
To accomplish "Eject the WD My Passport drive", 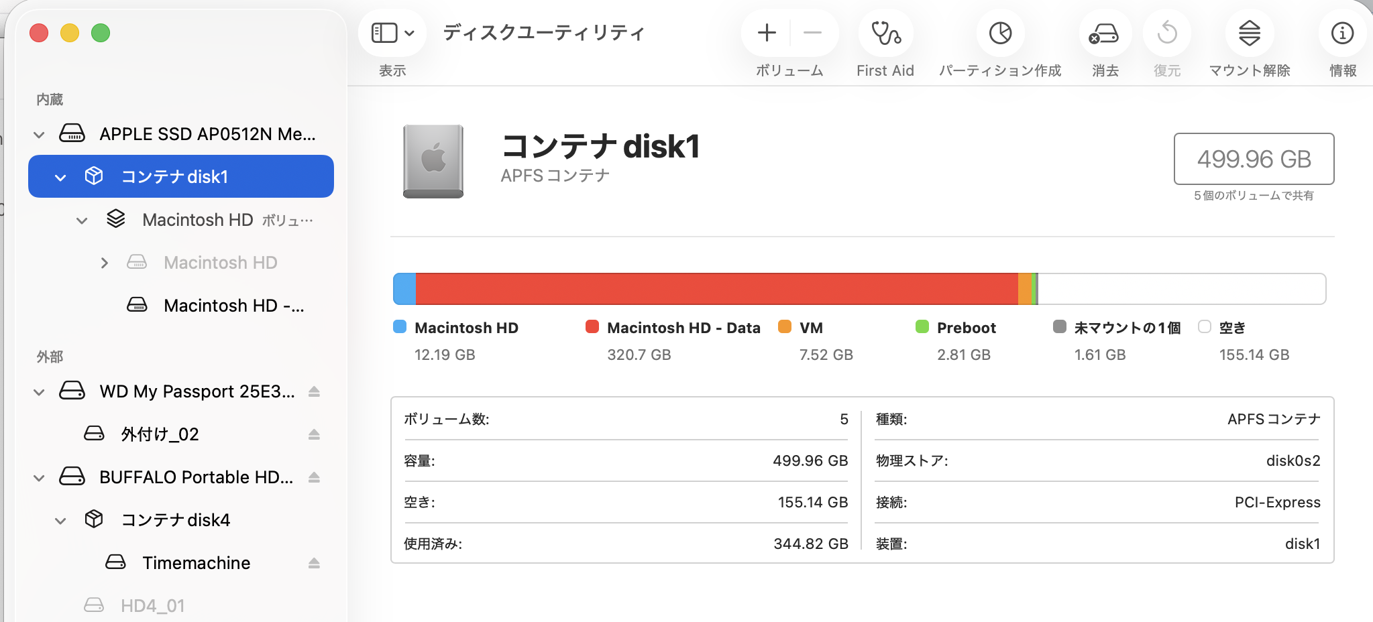I will click(314, 391).
